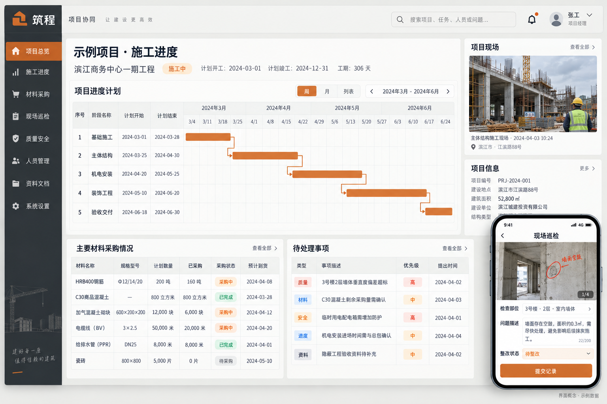Open 施工进度 in the sidebar
The image size is (607, 404).
(34, 72)
